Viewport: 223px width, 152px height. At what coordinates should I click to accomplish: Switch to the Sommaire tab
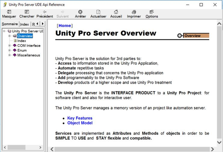coord(10,24)
